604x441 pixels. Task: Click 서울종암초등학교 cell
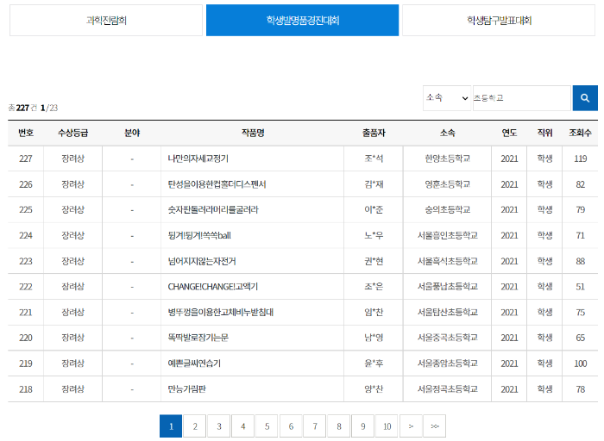tap(447, 363)
